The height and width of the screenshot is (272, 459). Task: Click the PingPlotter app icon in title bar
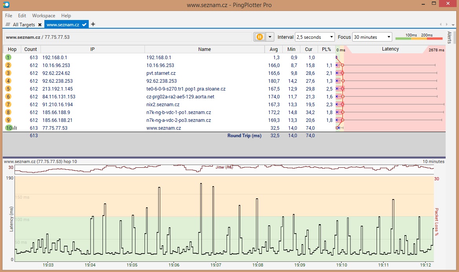tap(6, 5)
